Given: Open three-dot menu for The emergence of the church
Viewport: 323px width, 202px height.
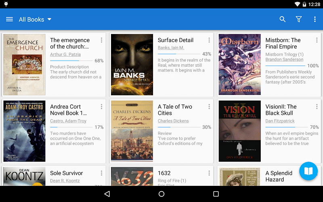Looking at the screenshot, I should point(101,40).
